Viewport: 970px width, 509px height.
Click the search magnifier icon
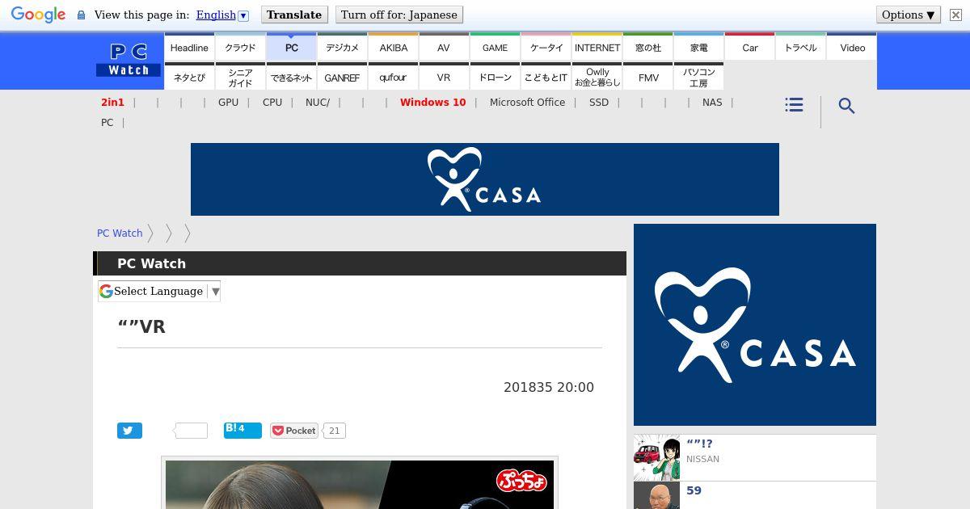point(846,106)
